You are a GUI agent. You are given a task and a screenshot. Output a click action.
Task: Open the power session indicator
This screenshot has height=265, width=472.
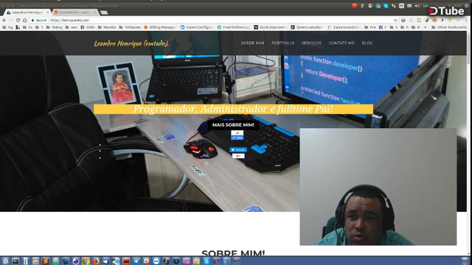(x=466, y=6)
